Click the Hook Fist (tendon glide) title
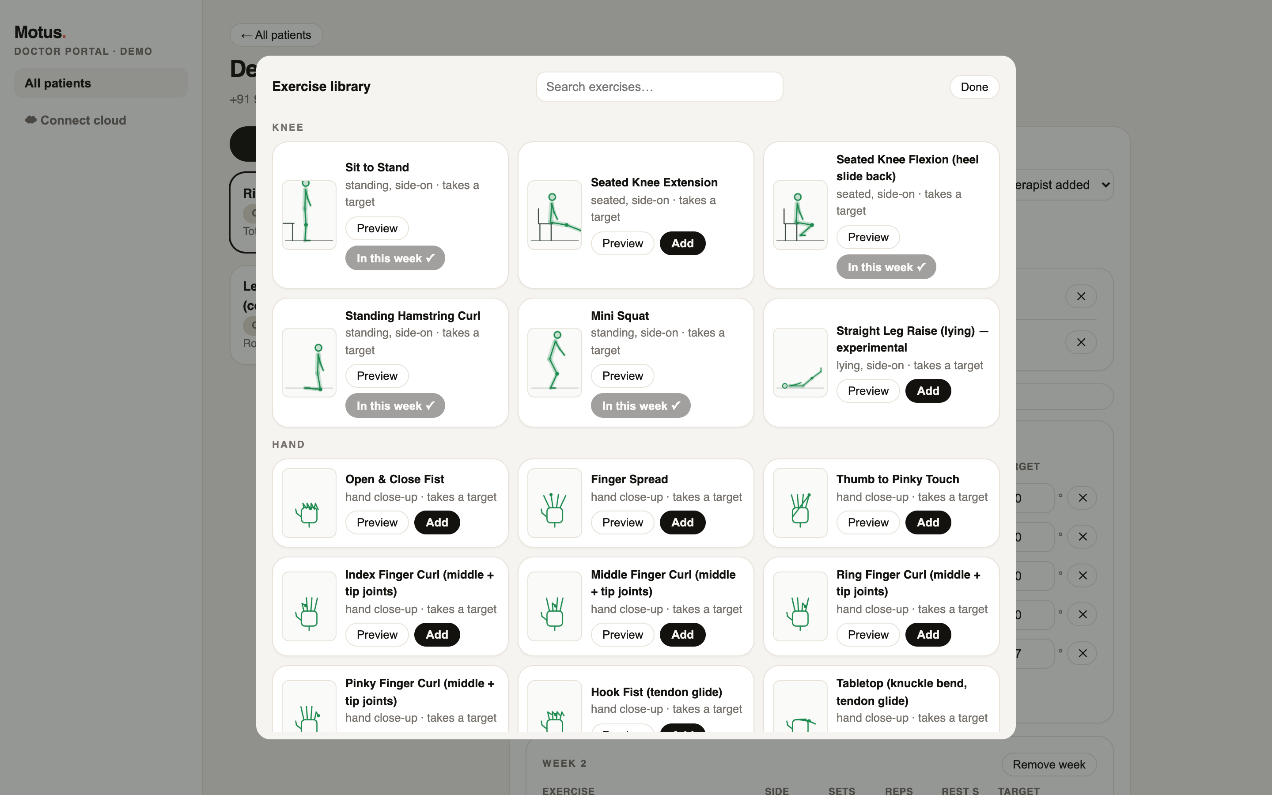Screen dimensions: 1272x795 [x=656, y=692]
